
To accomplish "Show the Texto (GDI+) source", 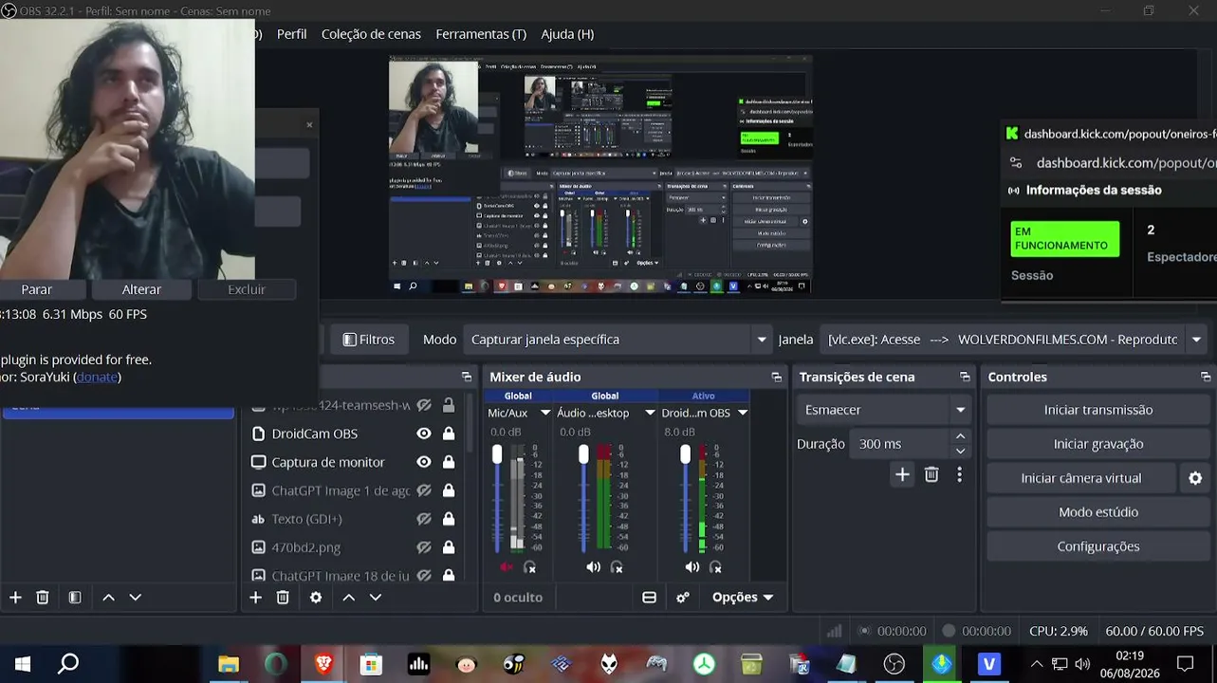I will tap(424, 519).
